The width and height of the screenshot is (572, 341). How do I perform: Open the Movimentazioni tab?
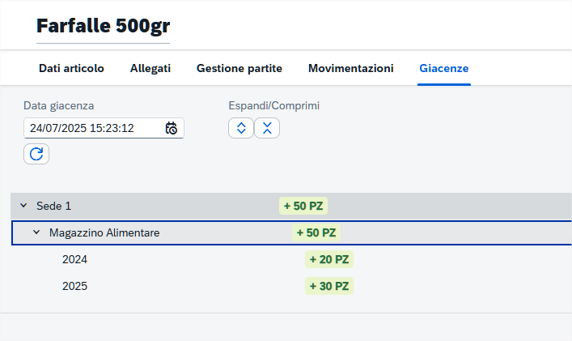coord(351,68)
